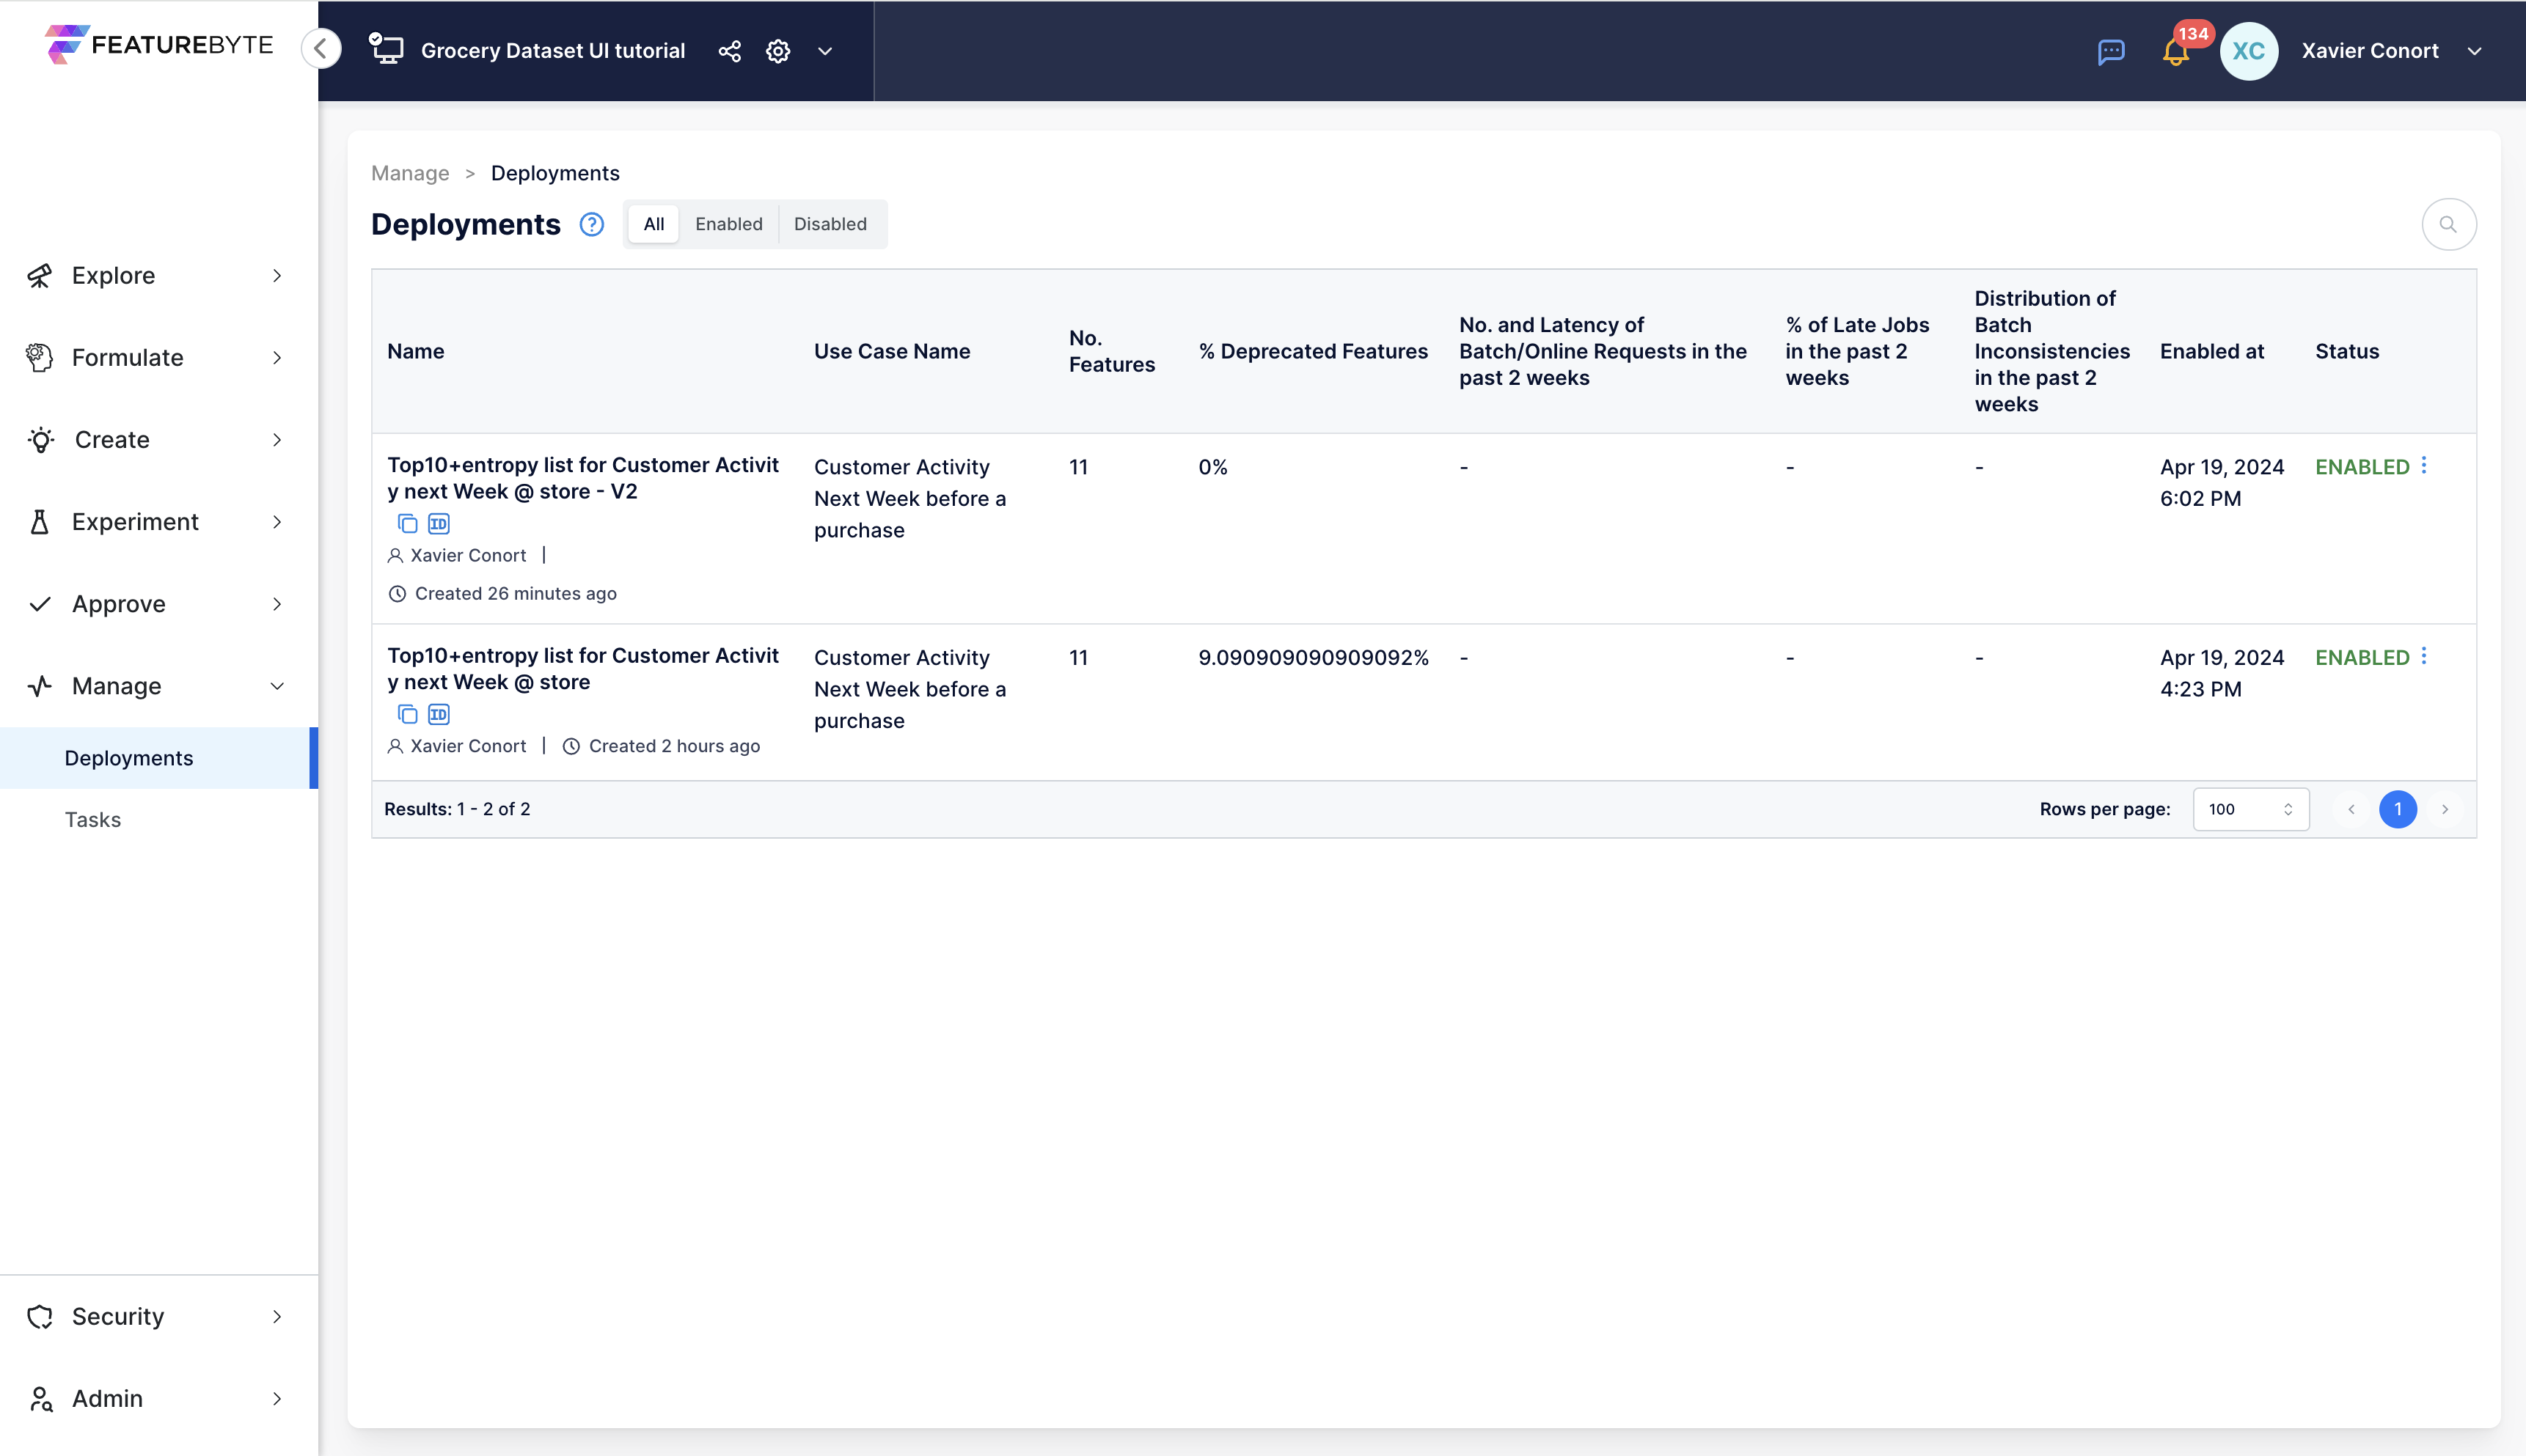The width and height of the screenshot is (2526, 1456).
Task: Copy ID of deployment created 2 hours ago
Action: [x=438, y=714]
